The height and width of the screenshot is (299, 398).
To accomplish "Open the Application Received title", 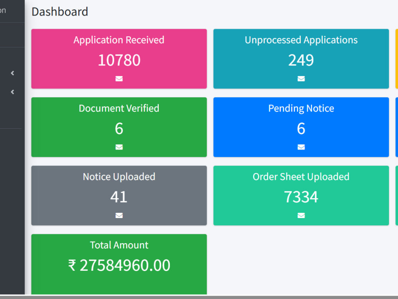I will (x=119, y=40).
